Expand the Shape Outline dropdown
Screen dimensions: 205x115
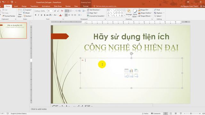(145, 13)
